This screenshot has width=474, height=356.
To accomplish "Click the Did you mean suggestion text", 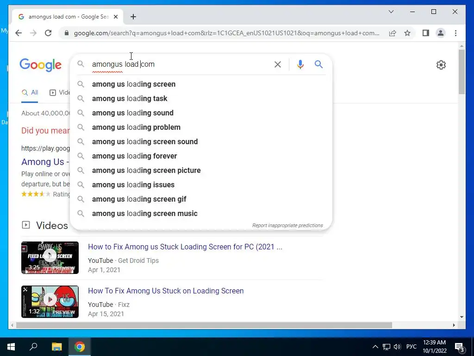I will coord(45,130).
